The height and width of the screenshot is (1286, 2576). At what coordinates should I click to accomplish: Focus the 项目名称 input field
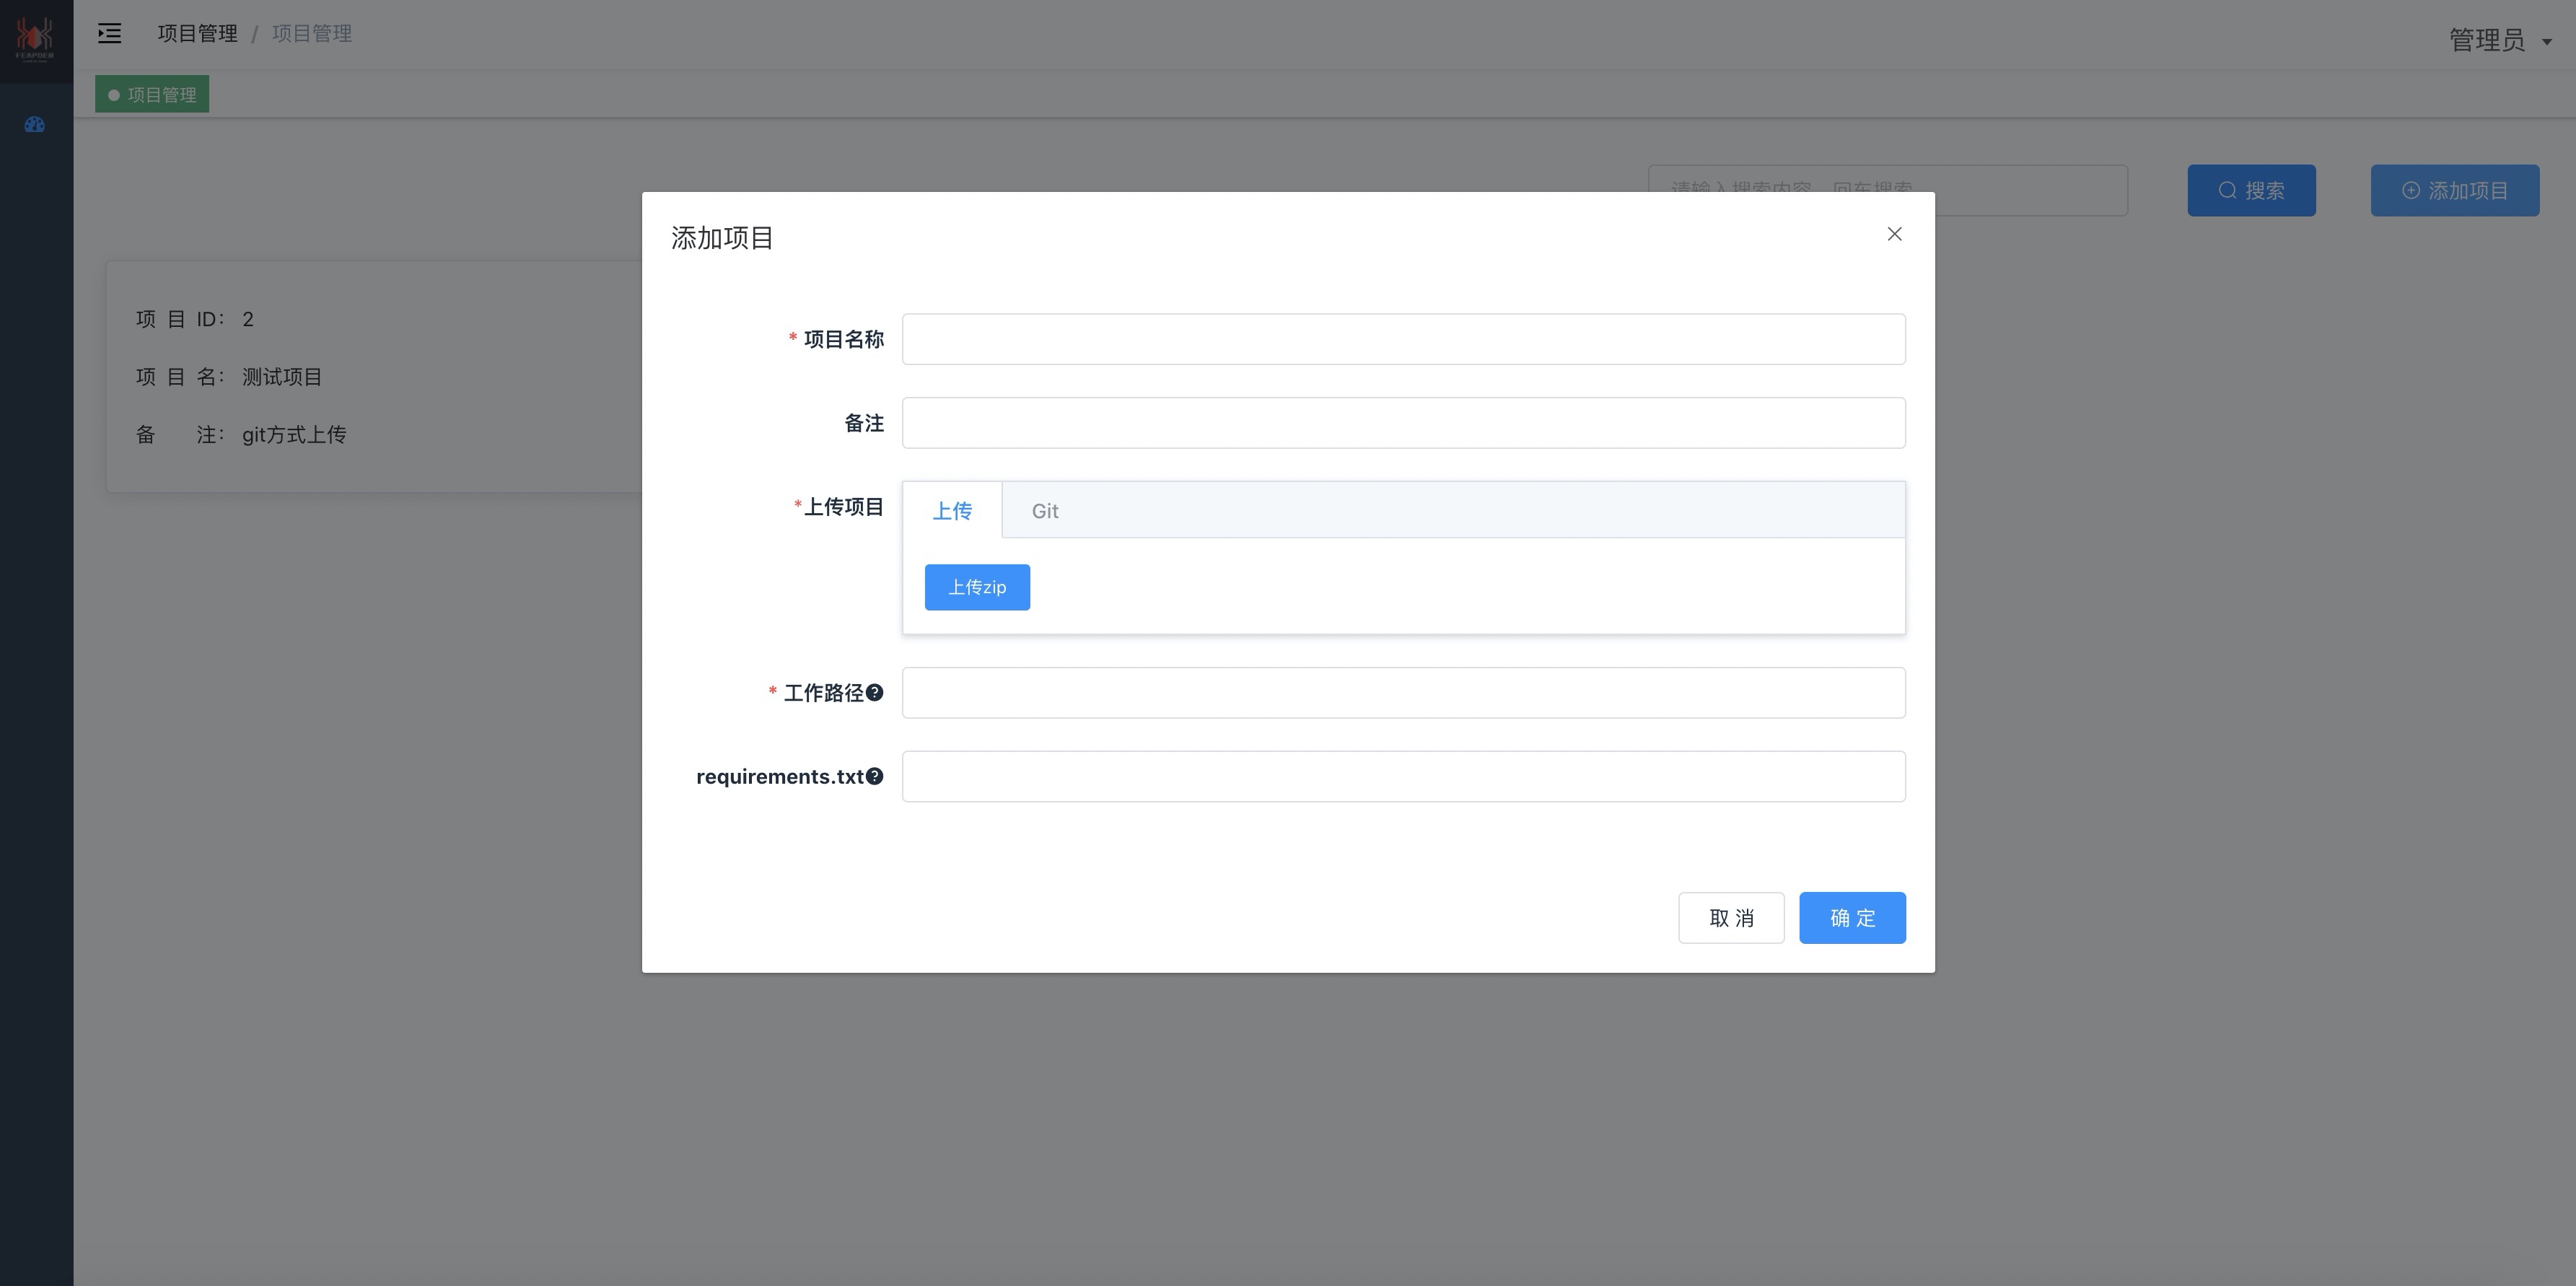1403,340
